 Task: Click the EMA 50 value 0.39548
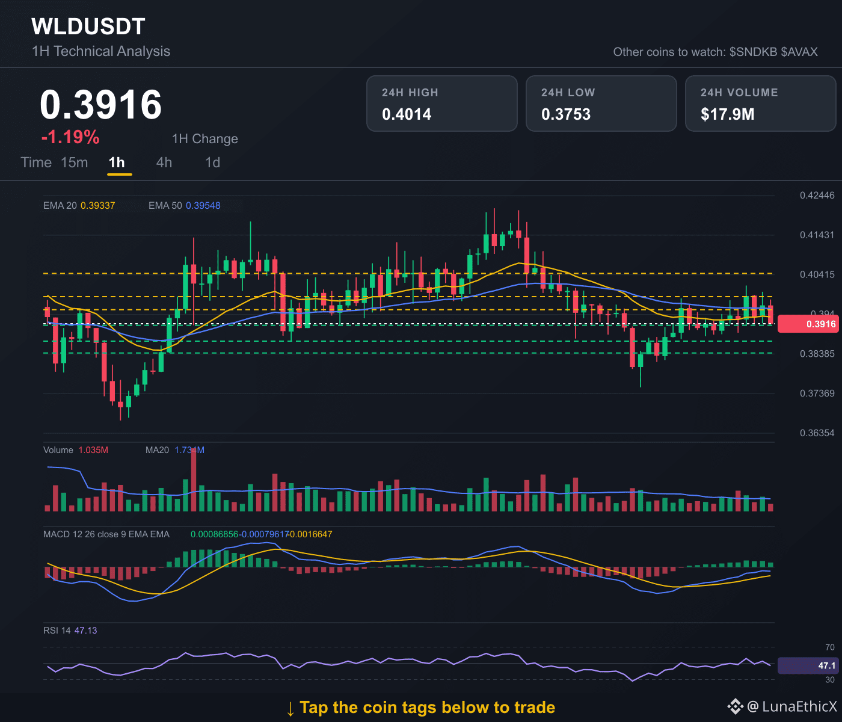[203, 206]
